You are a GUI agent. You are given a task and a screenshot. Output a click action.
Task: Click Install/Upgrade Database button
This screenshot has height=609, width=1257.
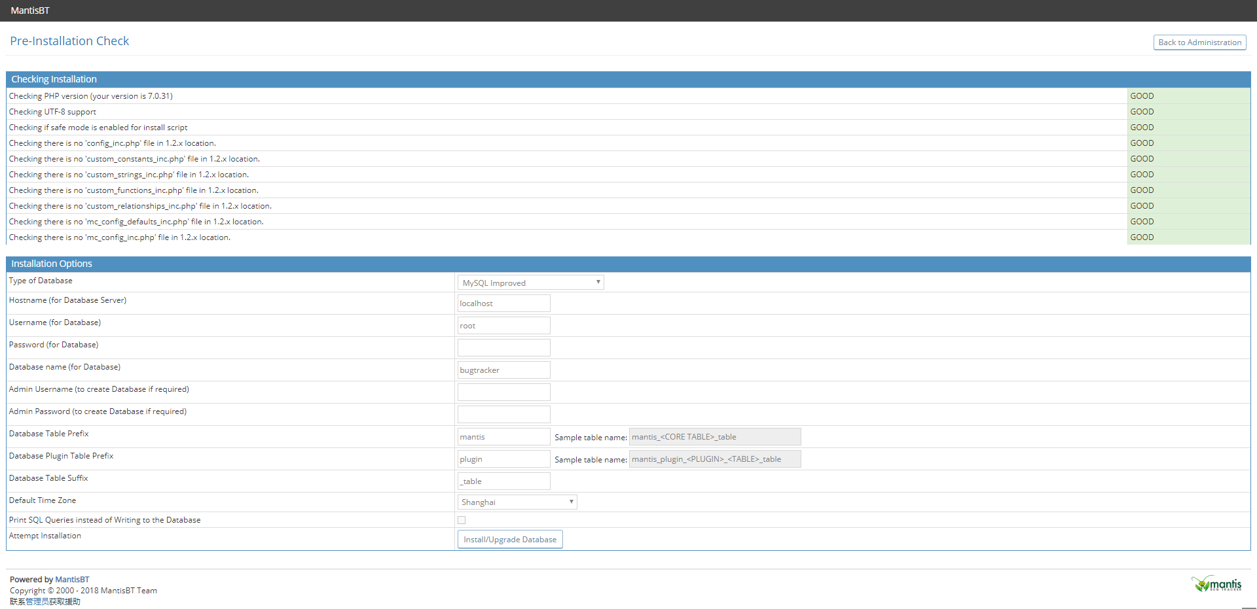[x=510, y=540]
